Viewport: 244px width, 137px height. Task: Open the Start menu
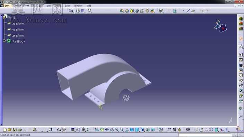[7, 6]
